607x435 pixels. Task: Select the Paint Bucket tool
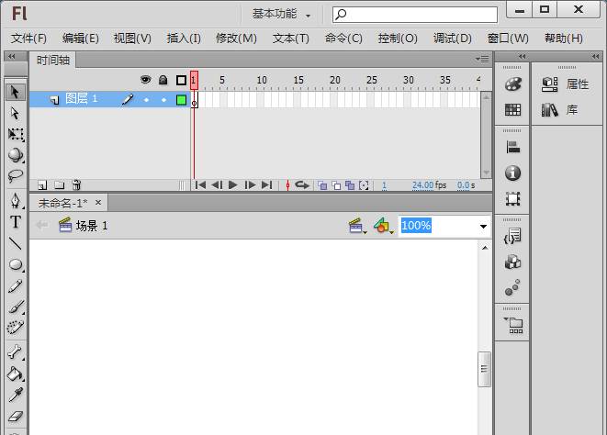[16, 374]
